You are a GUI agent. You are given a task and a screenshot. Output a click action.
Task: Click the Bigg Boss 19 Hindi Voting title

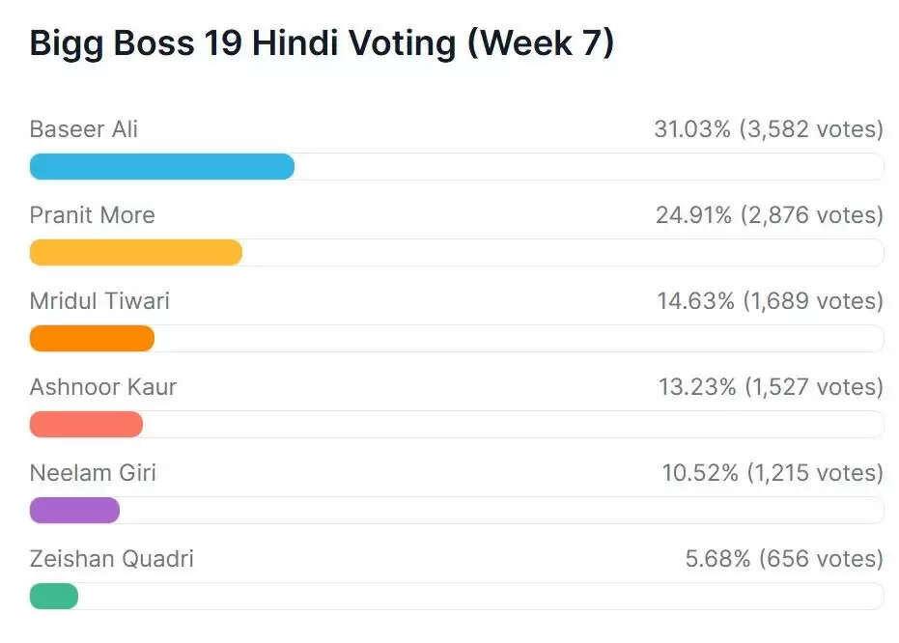tap(322, 45)
